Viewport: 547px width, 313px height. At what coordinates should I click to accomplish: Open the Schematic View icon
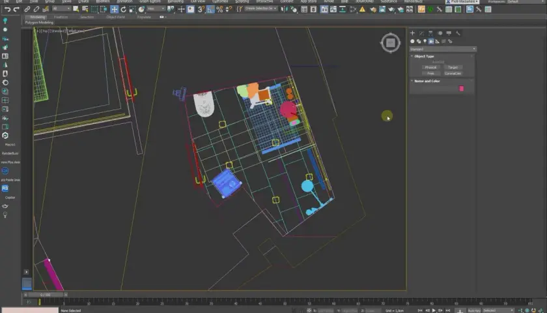pyautogui.click(x=343, y=9)
